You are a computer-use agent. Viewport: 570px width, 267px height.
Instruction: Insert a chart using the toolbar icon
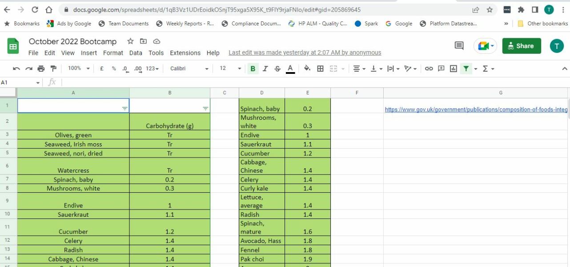pyautogui.click(x=453, y=69)
